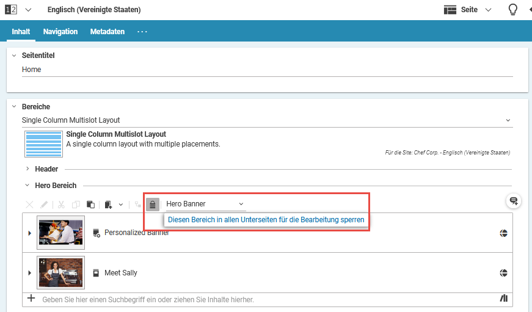Screen dimensions: 532x312
Task: Click the lightbulb icon in top bar
Action: [x=513, y=10]
